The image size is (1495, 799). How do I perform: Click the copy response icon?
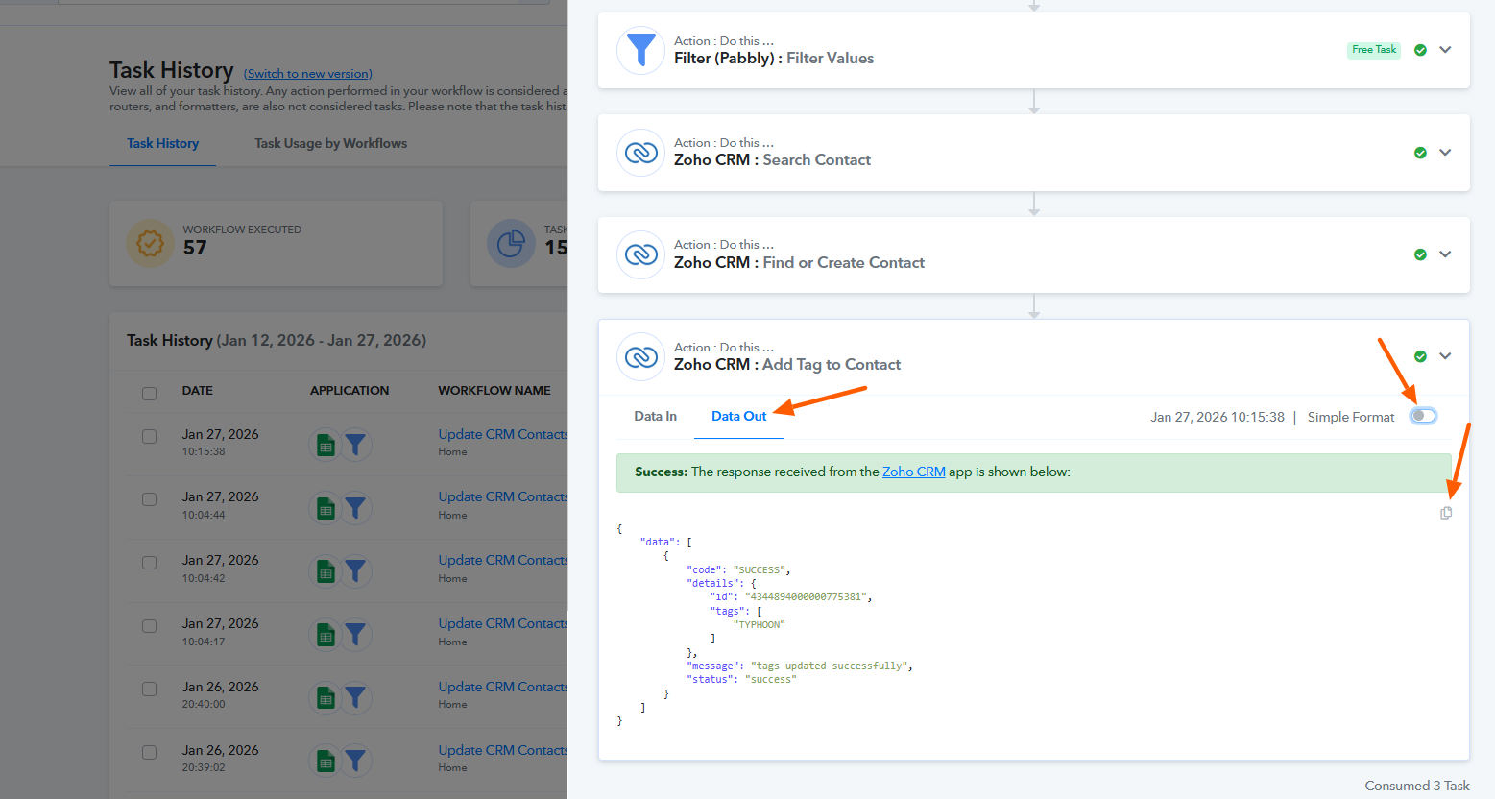1446,513
